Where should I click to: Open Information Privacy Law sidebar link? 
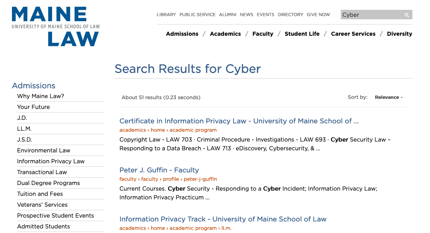coord(51,161)
